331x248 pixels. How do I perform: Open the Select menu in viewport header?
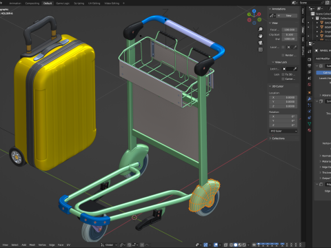click(x=14, y=245)
